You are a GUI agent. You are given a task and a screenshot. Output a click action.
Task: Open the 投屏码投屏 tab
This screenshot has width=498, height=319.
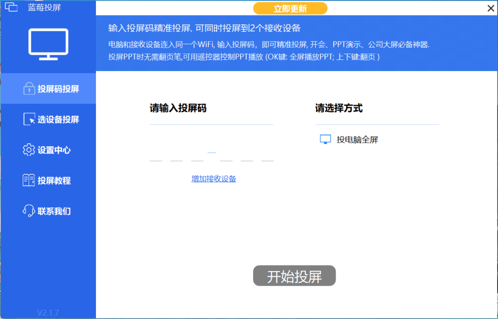click(48, 89)
